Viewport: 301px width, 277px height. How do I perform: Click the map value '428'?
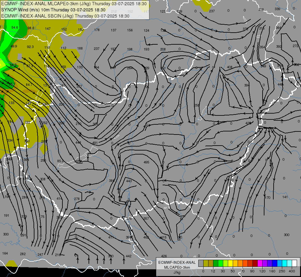pos(248,123)
